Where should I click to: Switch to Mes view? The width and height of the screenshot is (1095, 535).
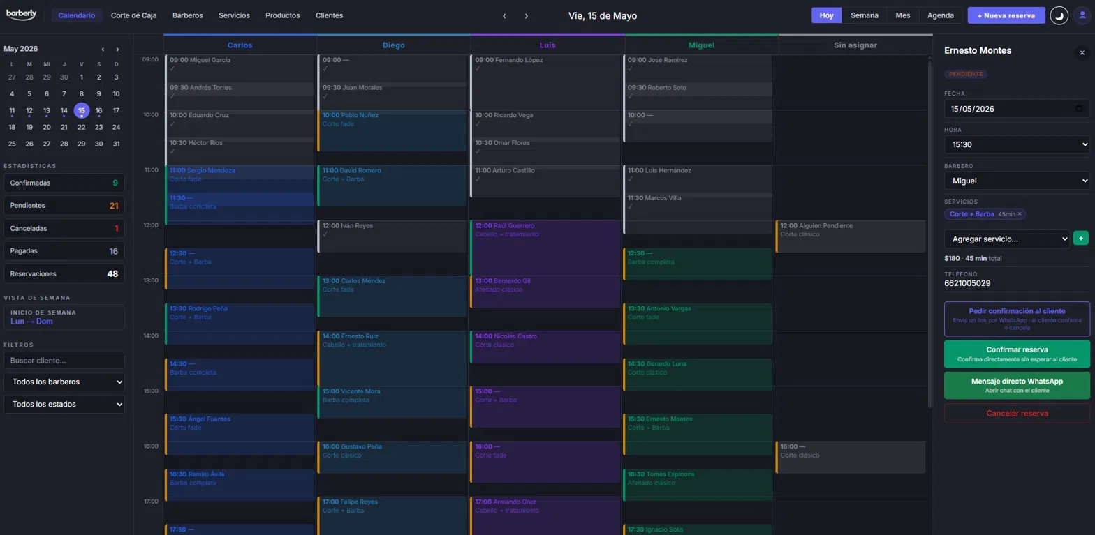[x=903, y=15]
